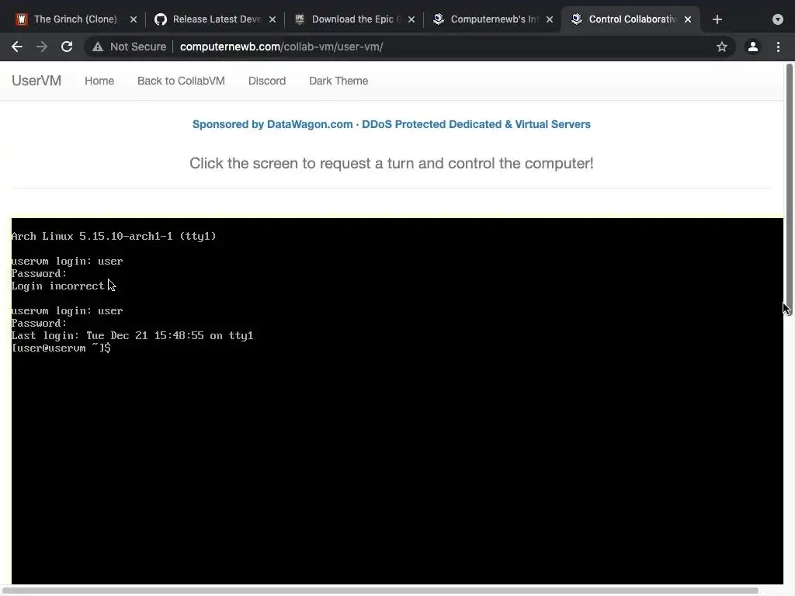The height and width of the screenshot is (596, 795).
Task: Click the 'Last login: Tue Dec 21' line
Action: (x=132, y=335)
